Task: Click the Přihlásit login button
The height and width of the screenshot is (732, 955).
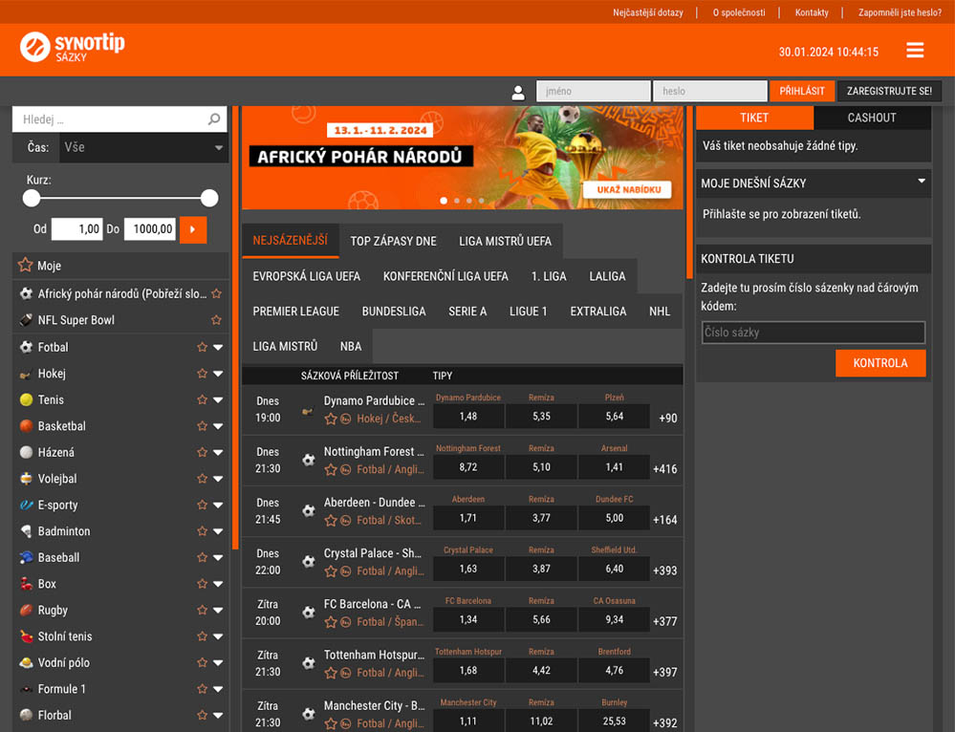Action: (x=801, y=91)
